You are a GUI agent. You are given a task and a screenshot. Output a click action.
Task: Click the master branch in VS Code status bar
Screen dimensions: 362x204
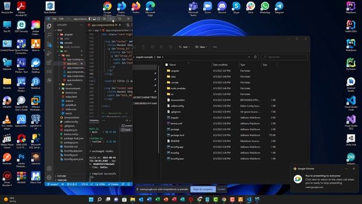coord(53,184)
